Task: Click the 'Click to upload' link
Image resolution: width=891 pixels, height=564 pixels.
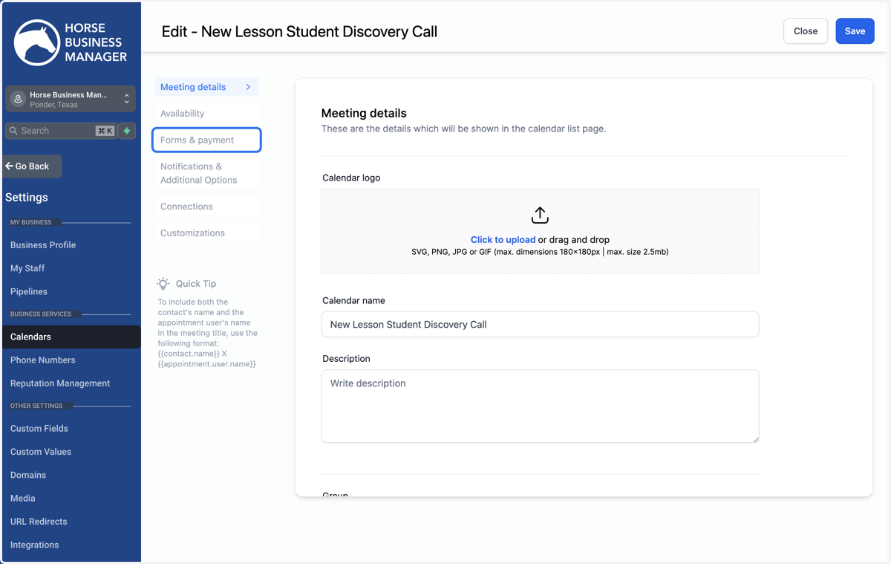Action: click(503, 240)
